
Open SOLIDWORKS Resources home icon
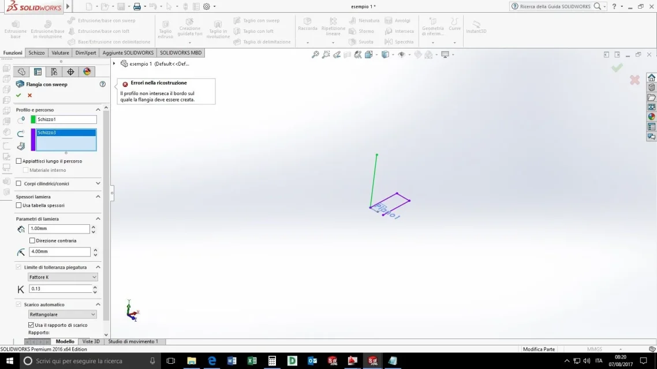click(x=651, y=78)
